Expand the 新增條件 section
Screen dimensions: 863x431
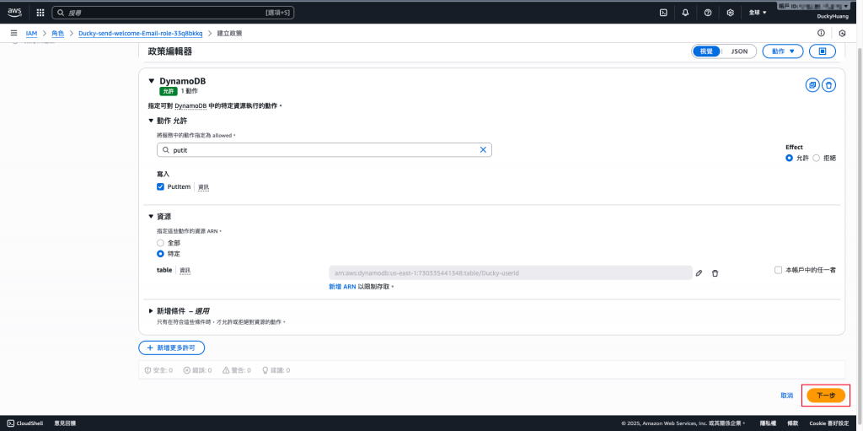[x=152, y=311]
